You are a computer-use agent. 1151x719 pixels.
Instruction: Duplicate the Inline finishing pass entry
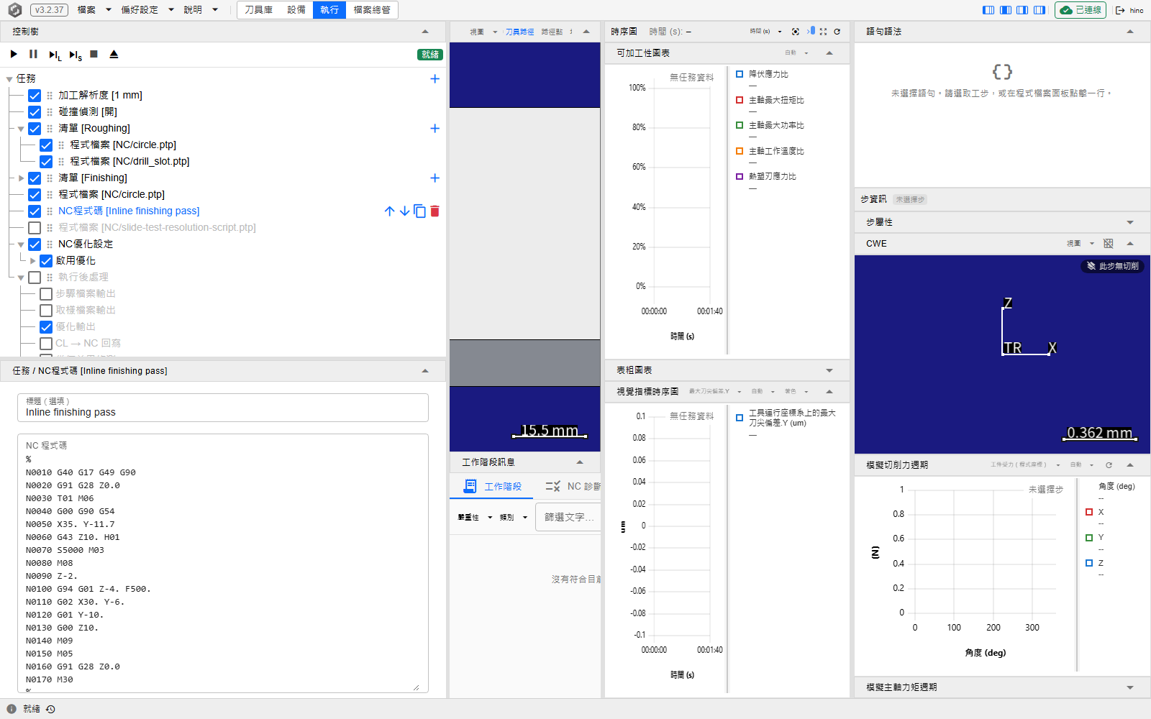tap(419, 211)
